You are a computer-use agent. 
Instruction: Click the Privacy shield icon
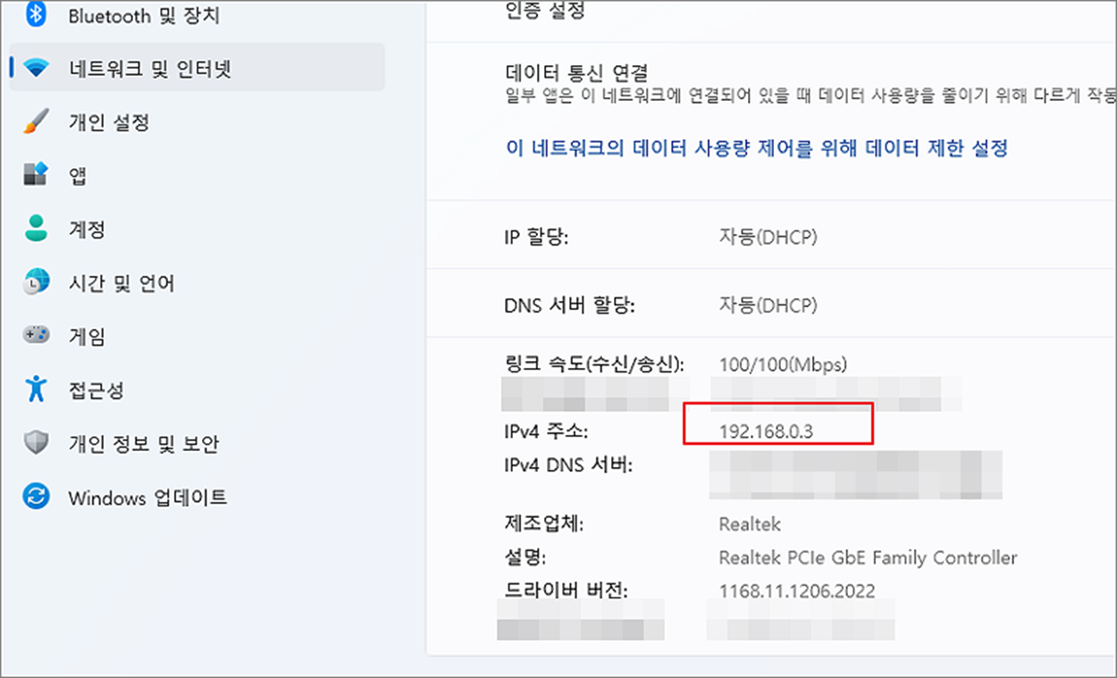(36, 443)
